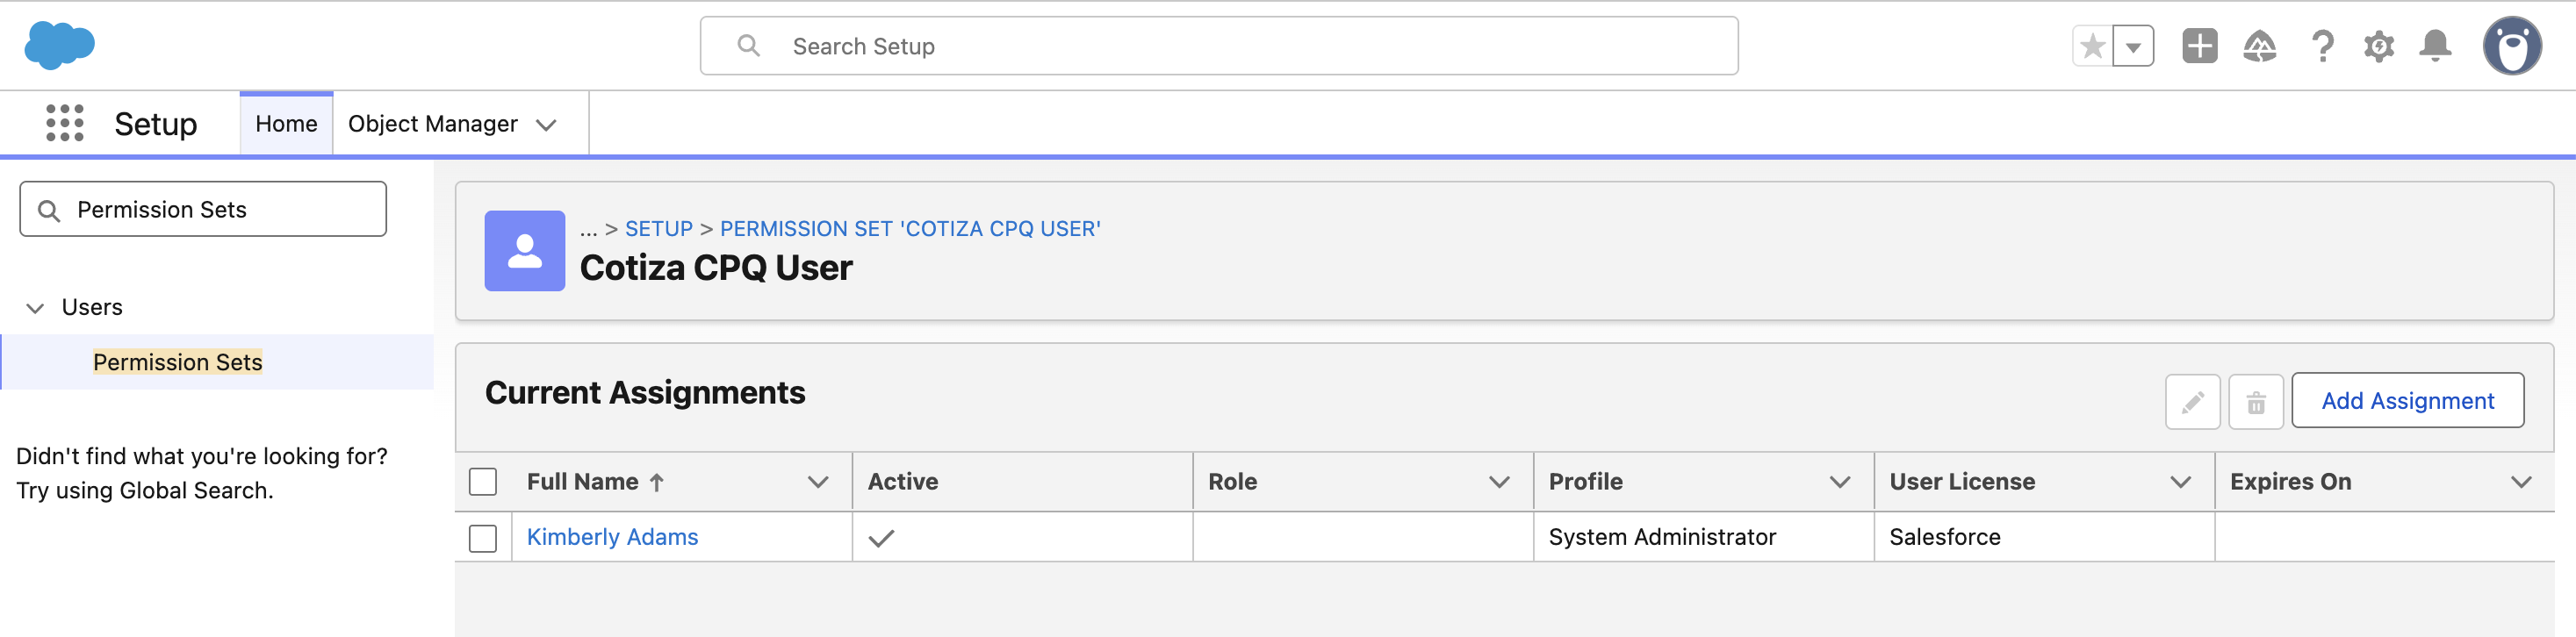Click the Active column header
Viewport: 2576px width, 637px height.
[x=902, y=482]
